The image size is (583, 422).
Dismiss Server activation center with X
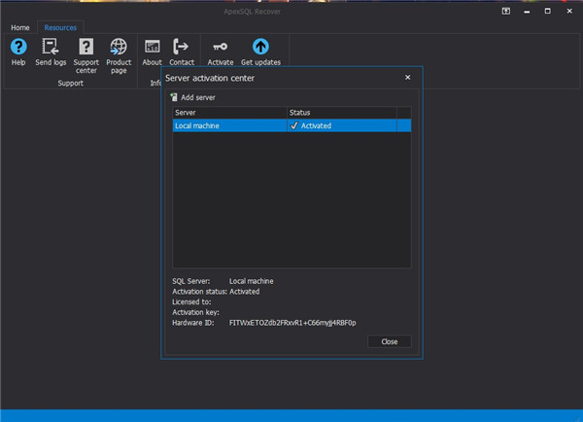(x=407, y=77)
